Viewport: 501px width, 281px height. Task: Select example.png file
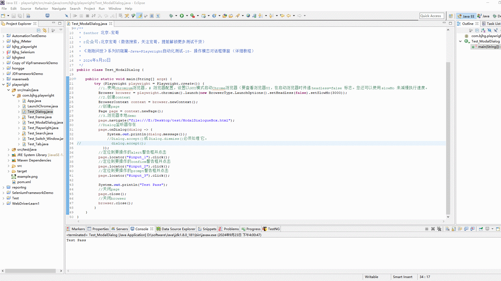25,177
